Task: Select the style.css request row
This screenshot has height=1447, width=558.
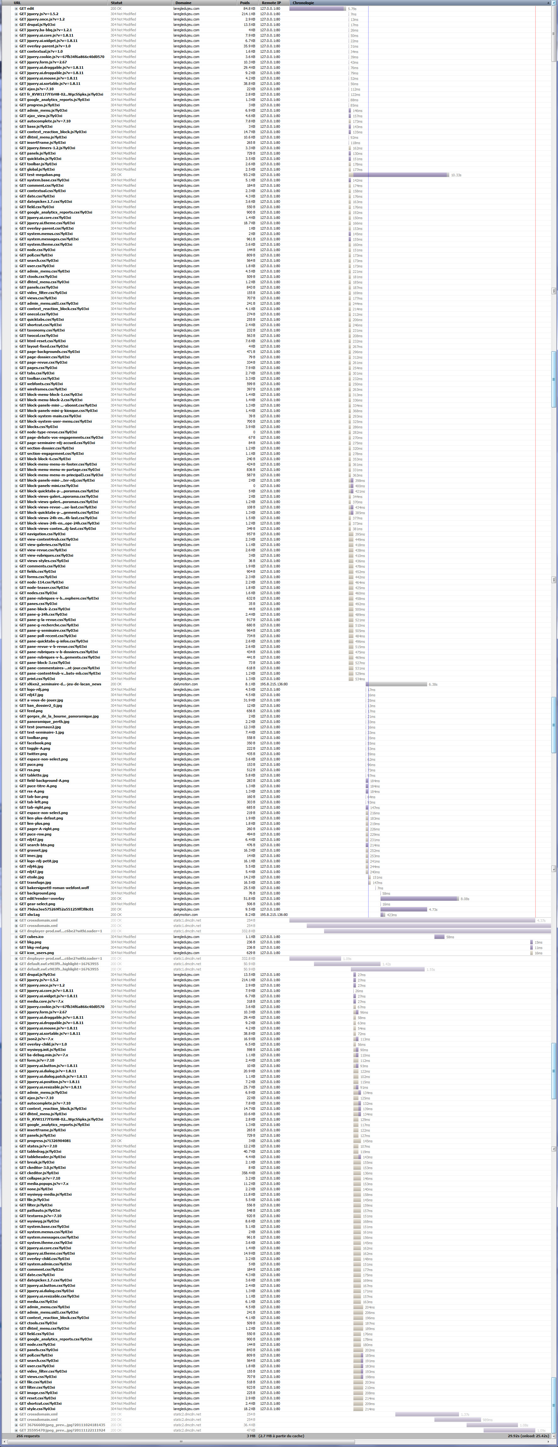Action: click(281, 1409)
